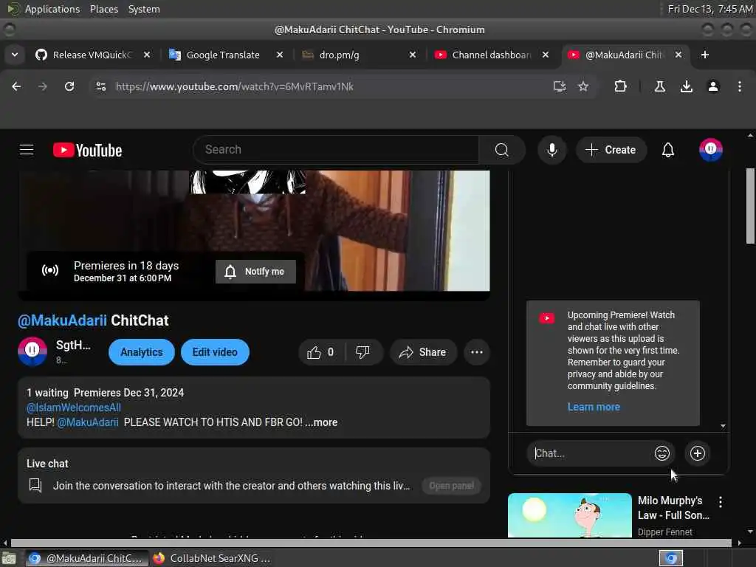Click the install/cast screen icon in address bar
This screenshot has height=567, width=756.
point(560,86)
